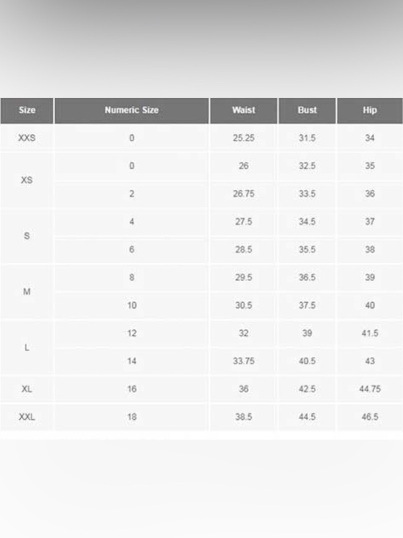403x538 pixels.
Task: Click the Size column header
Action: (x=27, y=110)
